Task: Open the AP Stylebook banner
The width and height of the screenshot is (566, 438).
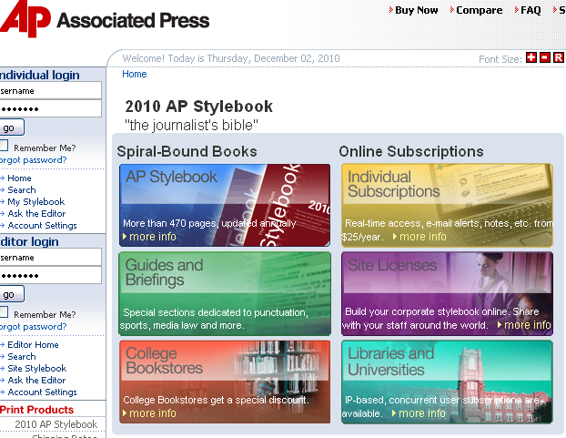Action: click(x=225, y=205)
